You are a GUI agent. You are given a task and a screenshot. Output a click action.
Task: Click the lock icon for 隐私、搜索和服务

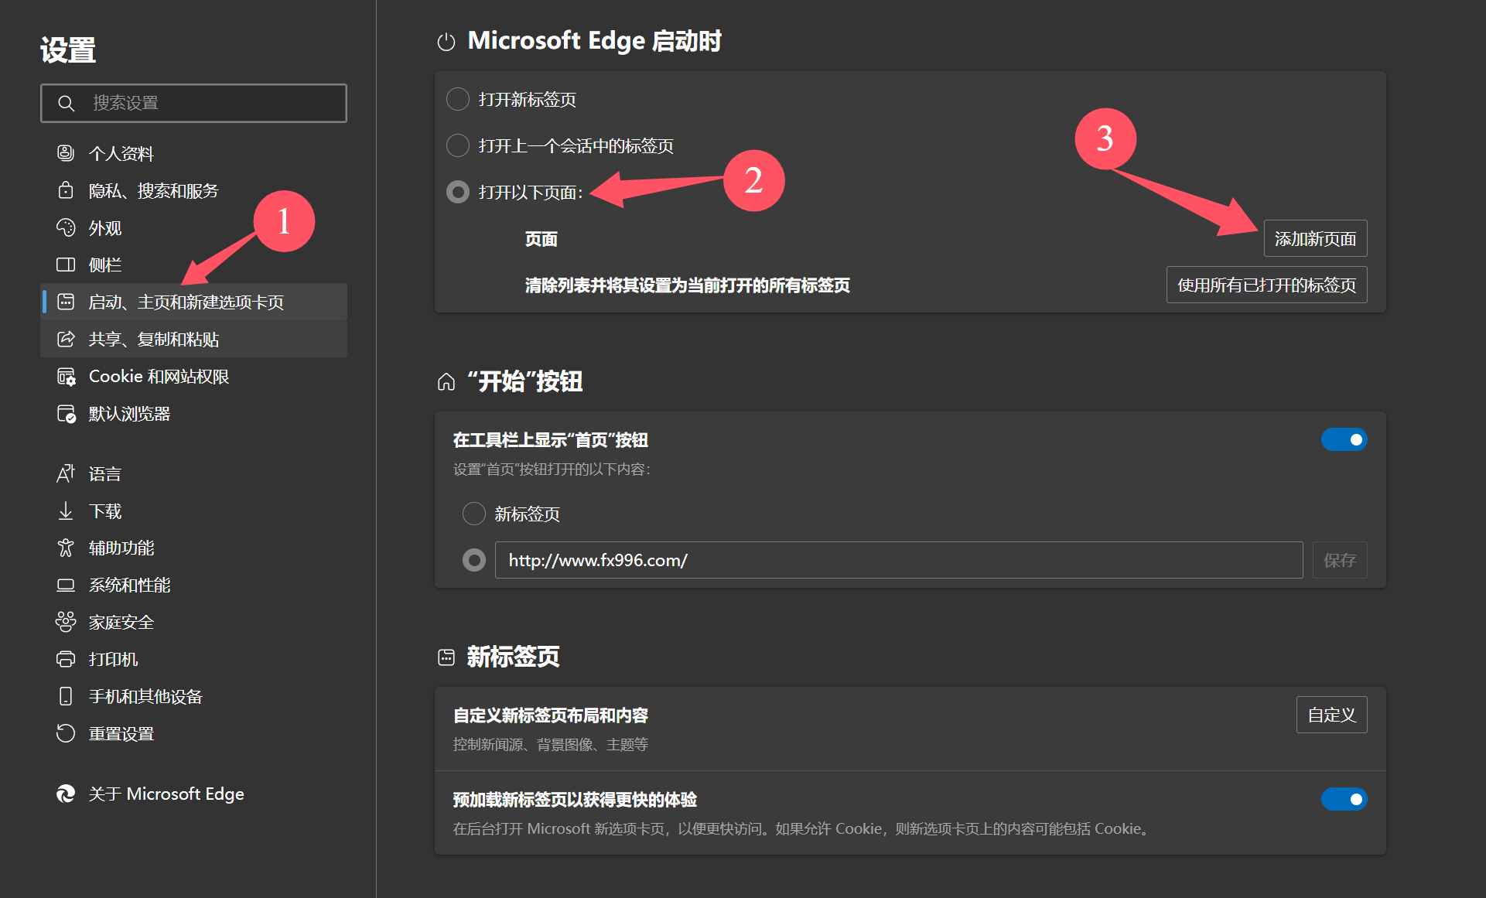(66, 190)
